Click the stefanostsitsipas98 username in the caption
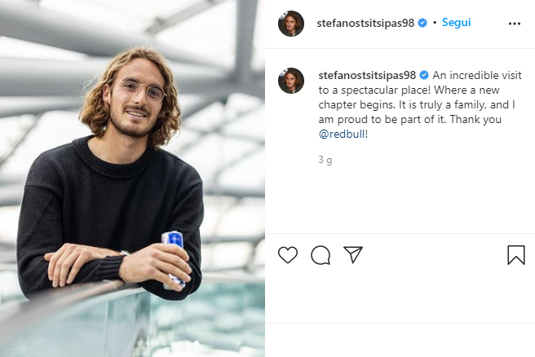Viewport: 535px width, 357px height. pyautogui.click(x=367, y=74)
